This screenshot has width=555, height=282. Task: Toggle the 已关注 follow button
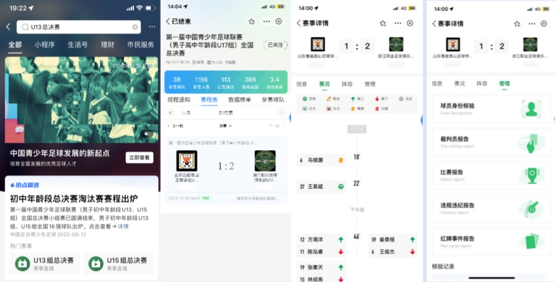276,45
